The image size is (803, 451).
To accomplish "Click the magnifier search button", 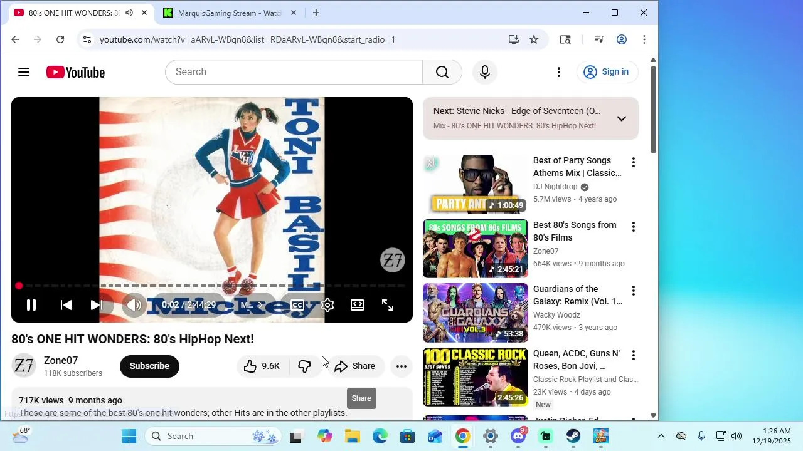I will (x=442, y=72).
